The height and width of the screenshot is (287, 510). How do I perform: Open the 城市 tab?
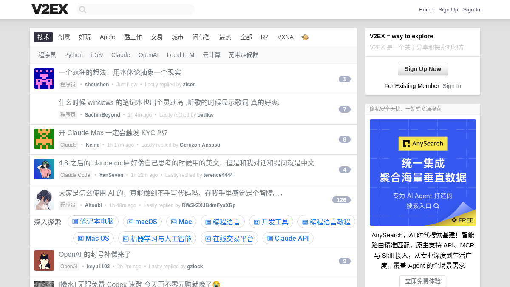[178, 37]
